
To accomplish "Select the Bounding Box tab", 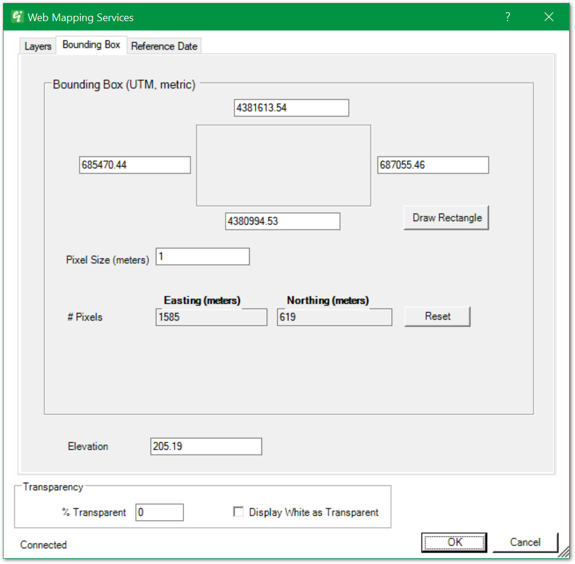I will [91, 45].
